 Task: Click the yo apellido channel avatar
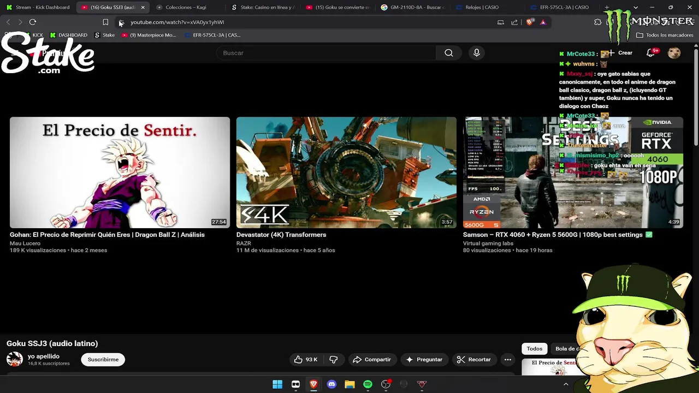15,359
